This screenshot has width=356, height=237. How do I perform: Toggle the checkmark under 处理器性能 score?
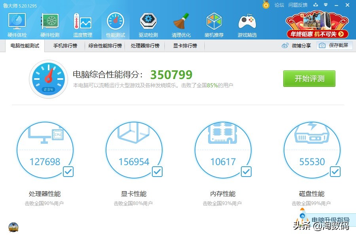tap(68, 171)
